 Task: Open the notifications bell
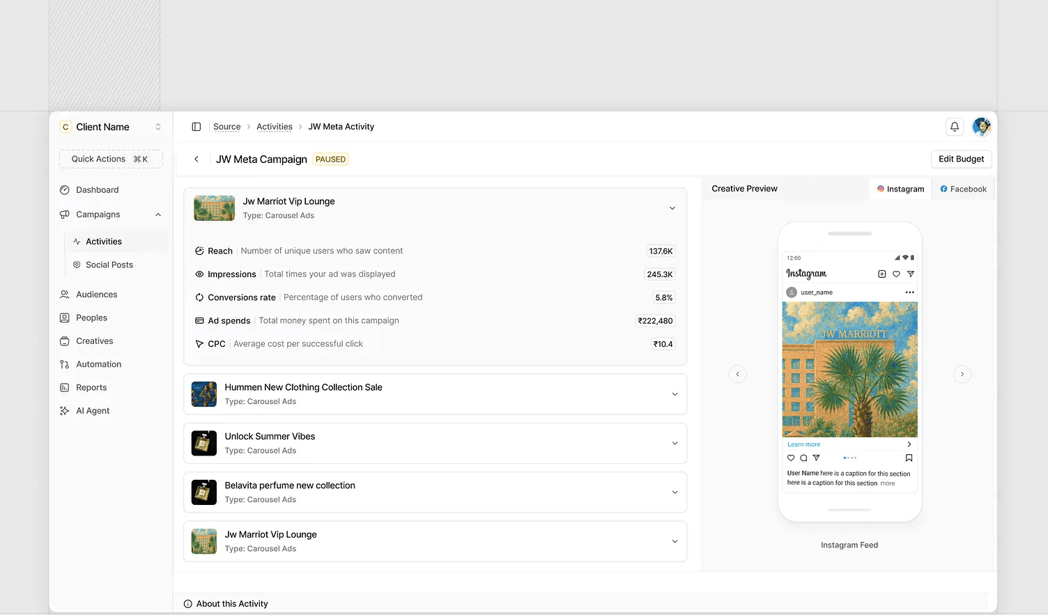coord(955,127)
